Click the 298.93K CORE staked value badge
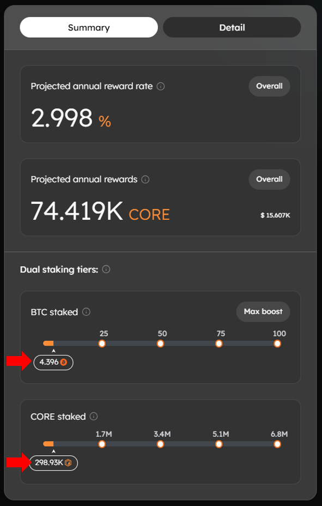Image resolution: width=322 pixels, height=506 pixels. [53, 463]
